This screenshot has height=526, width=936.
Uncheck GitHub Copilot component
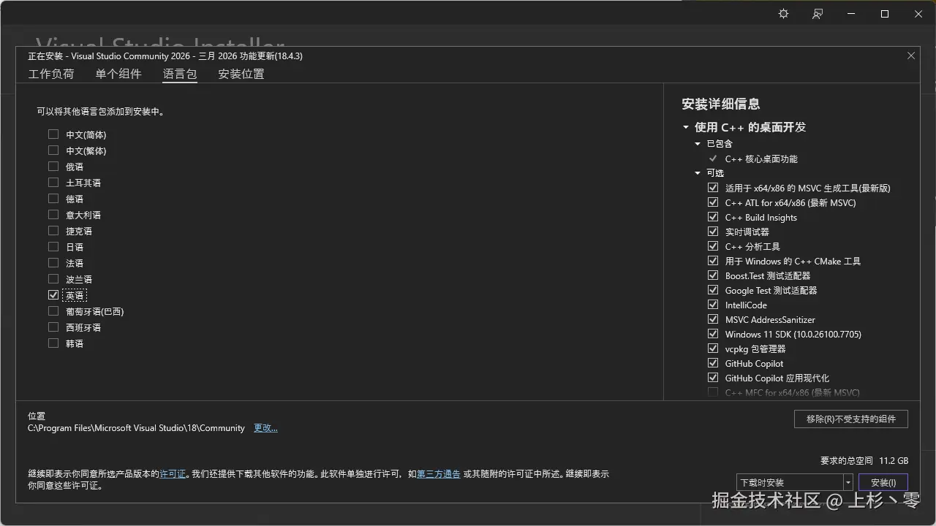click(x=713, y=363)
